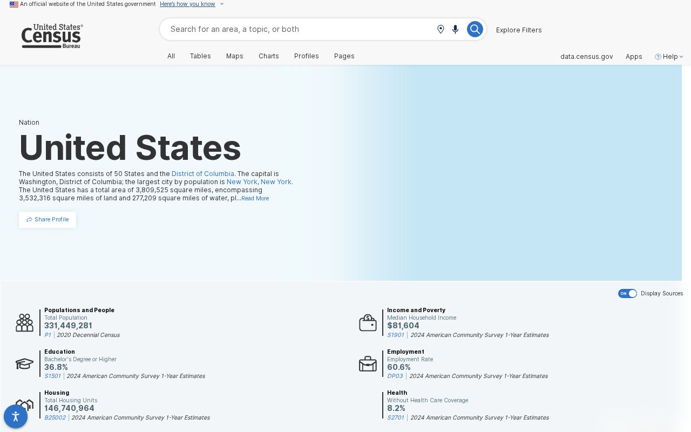Activate the microphone voice search icon
This screenshot has height=432, width=691.
(455, 29)
